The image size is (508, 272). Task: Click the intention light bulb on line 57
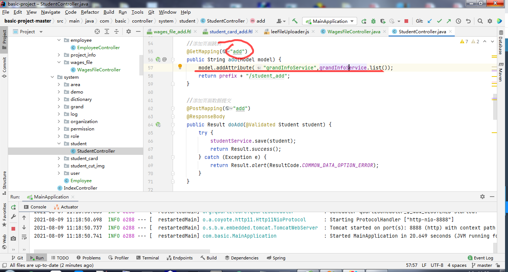[180, 67]
